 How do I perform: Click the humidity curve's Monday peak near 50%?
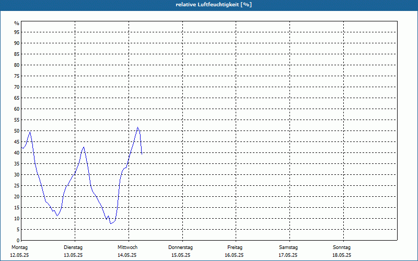pos(30,132)
